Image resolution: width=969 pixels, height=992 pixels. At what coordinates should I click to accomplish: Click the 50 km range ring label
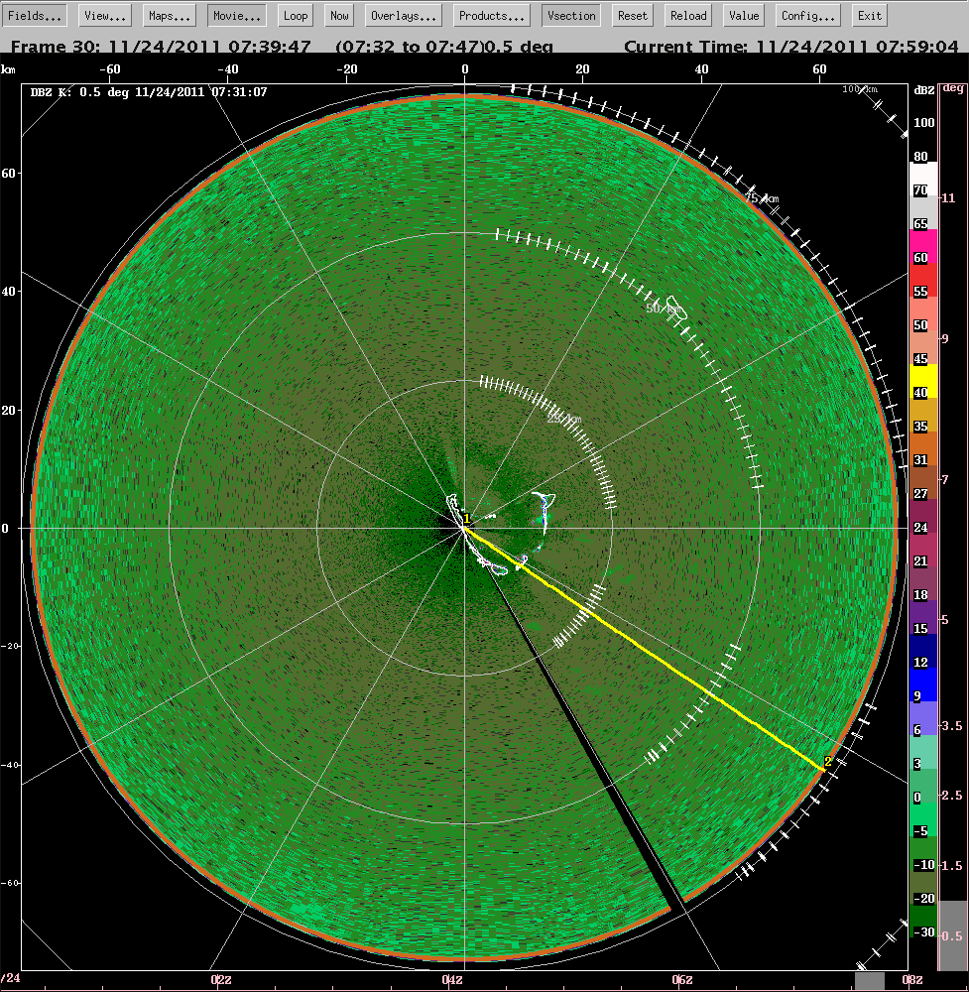664,309
